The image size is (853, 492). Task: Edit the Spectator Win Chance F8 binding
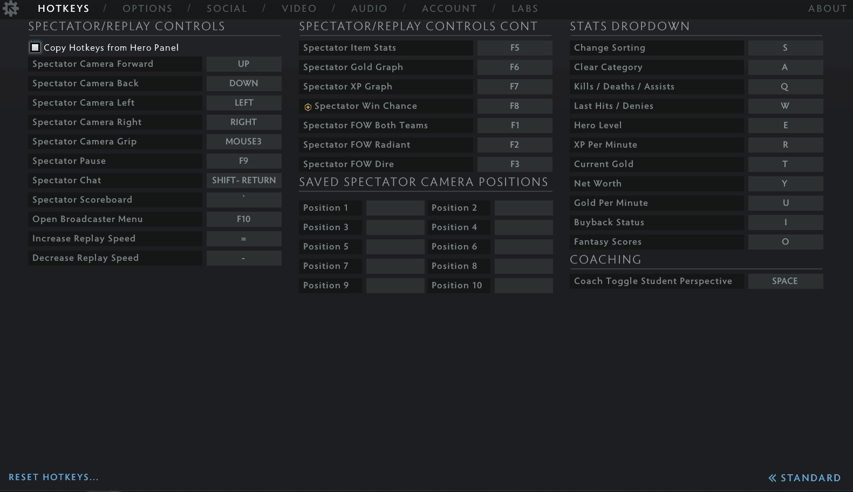[515, 106]
